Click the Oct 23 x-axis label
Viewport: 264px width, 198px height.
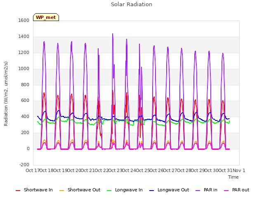[x=115, y=170]
